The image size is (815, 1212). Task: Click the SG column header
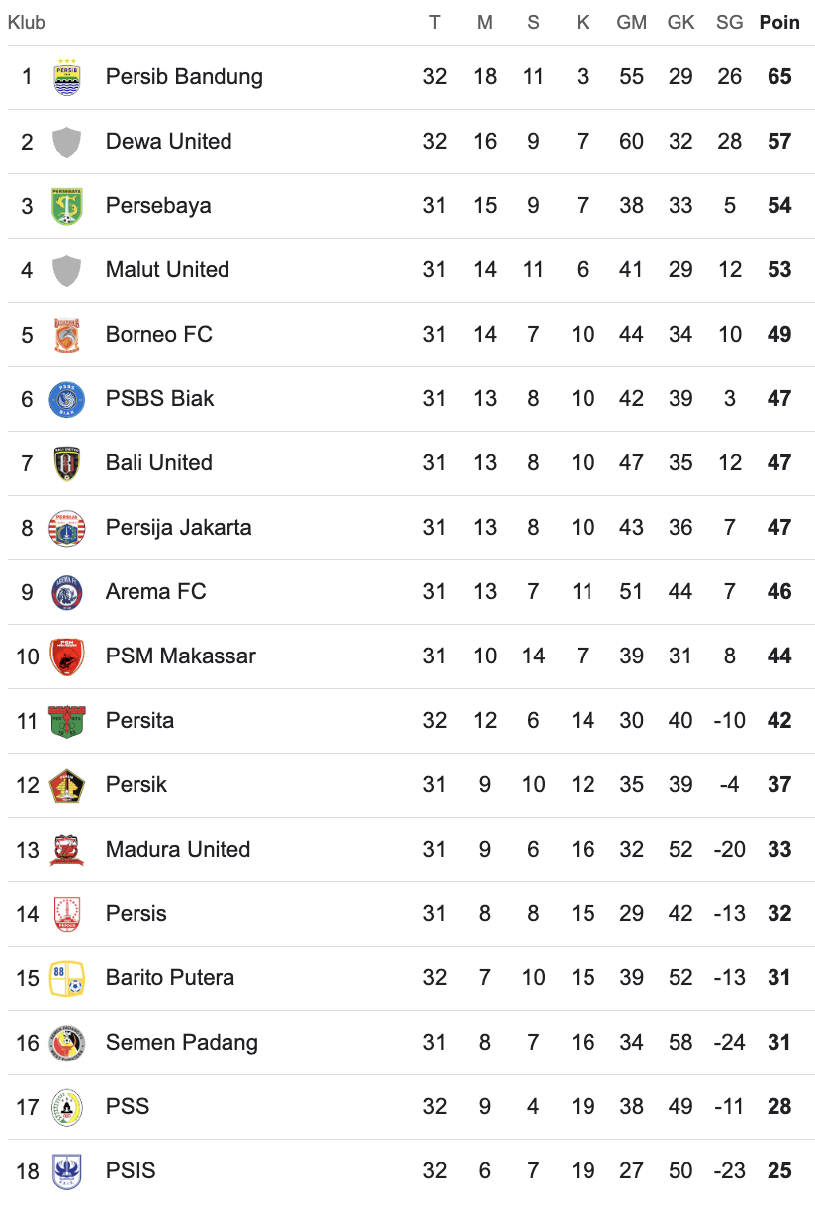click(729, 22)
